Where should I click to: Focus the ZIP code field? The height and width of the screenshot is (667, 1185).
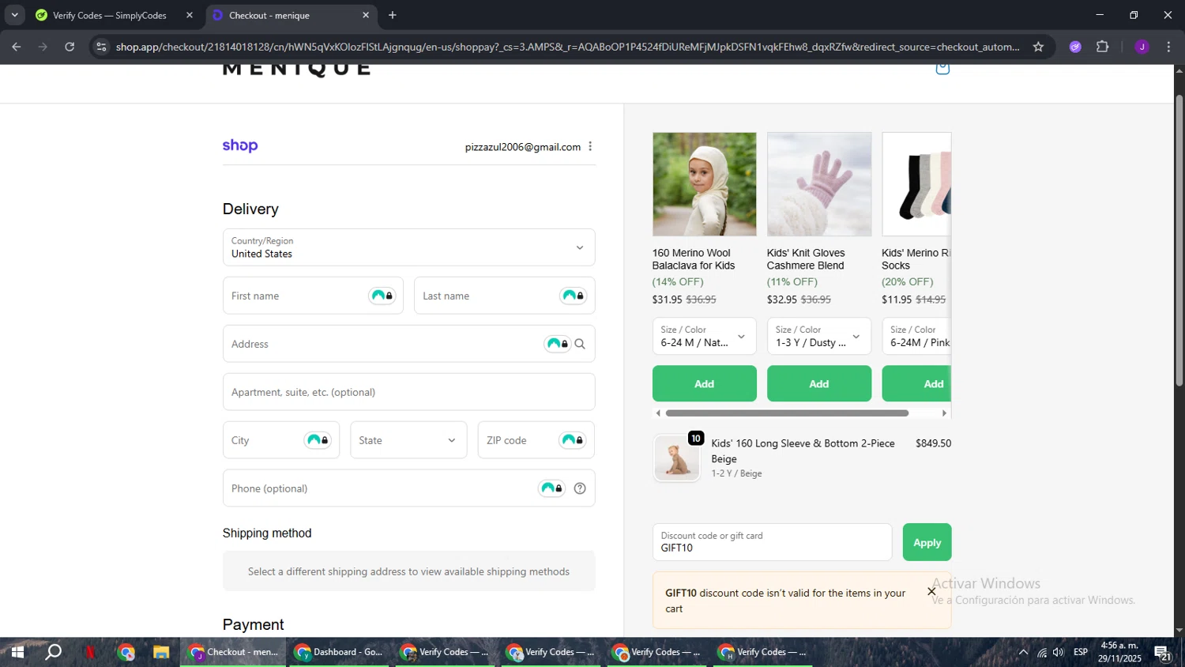tap(536, 440)
